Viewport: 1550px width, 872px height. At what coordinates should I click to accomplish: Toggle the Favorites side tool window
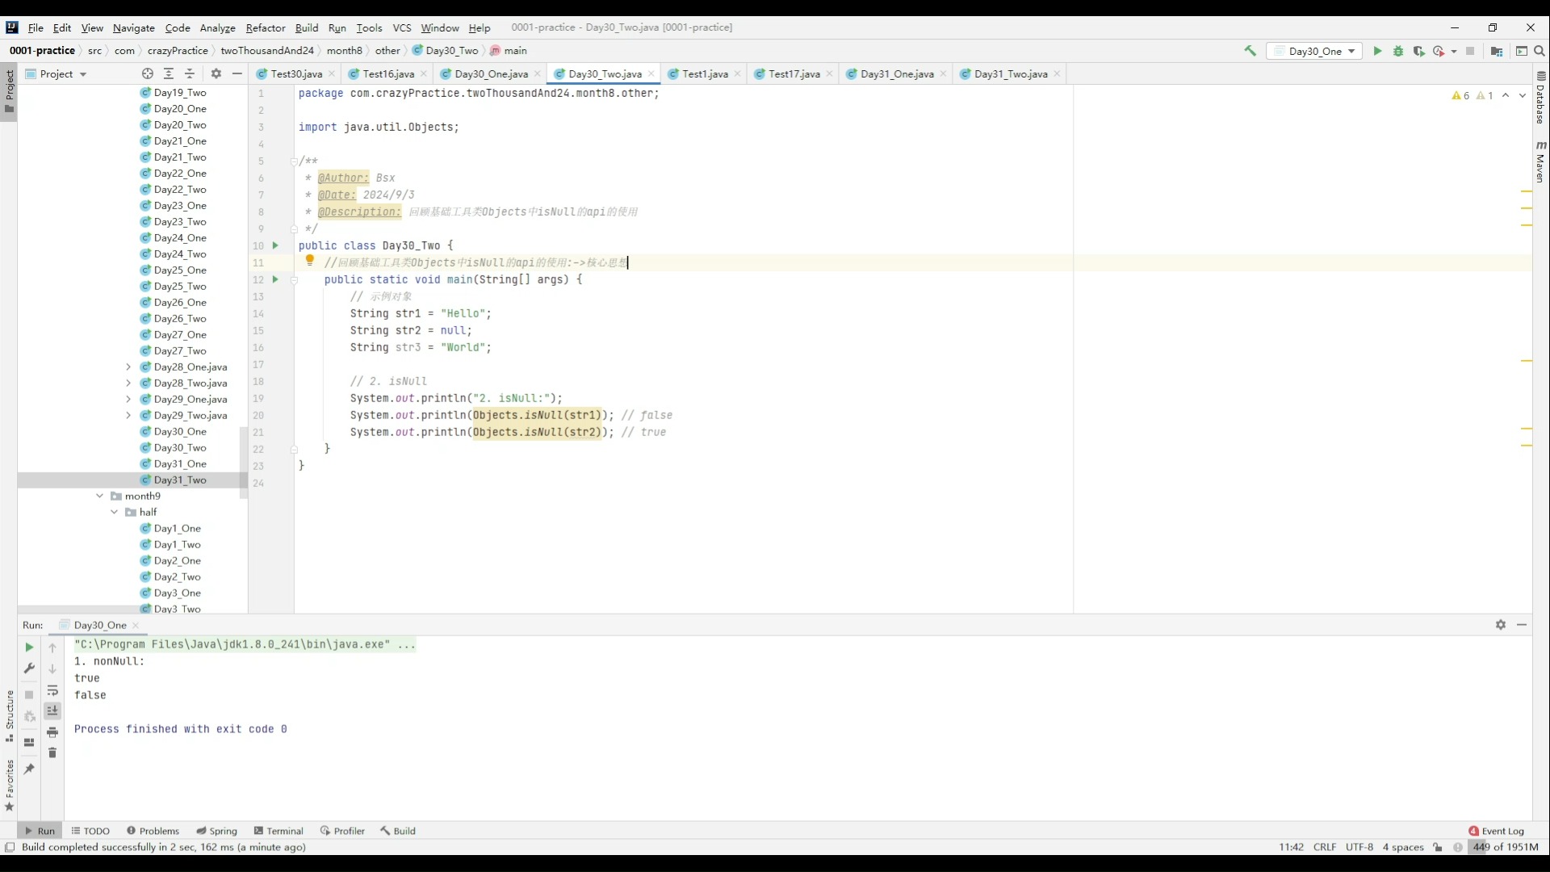pos(9,786)
